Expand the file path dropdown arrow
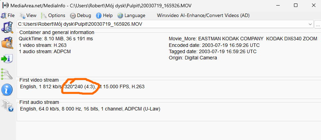 310,24
